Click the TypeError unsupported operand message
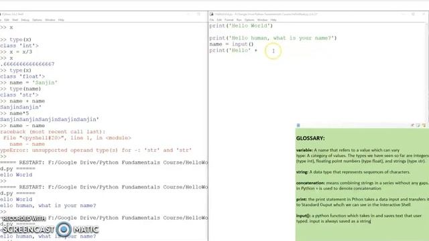The width and height of the screenshot is (429, 241). [96, 150]
